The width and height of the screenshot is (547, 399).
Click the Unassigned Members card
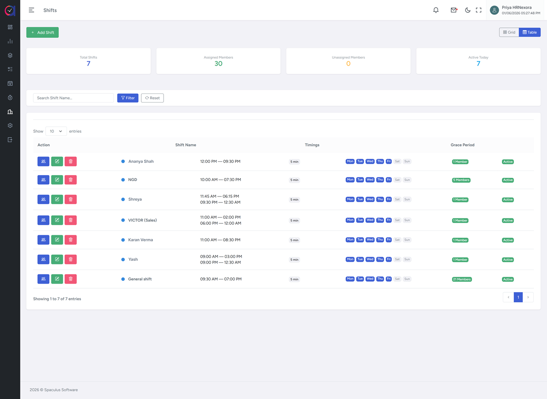point(348,61)
